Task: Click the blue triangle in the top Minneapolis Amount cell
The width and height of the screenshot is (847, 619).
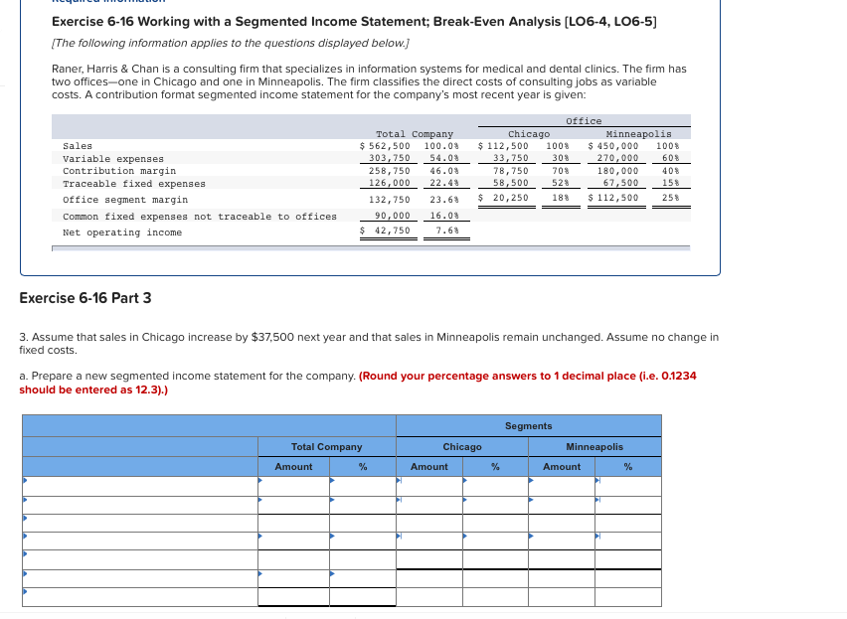Action: pyautogui.click(x=530, y=480)
